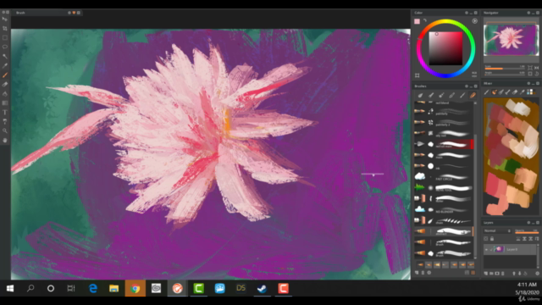This screenshot has width=542, height=305.
Task: Toggle the color wheel play button
Action: pyautogui.click(x=474, y=21)
